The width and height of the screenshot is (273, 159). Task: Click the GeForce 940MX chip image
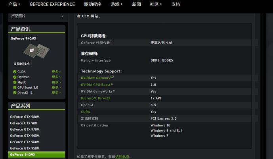36,50
